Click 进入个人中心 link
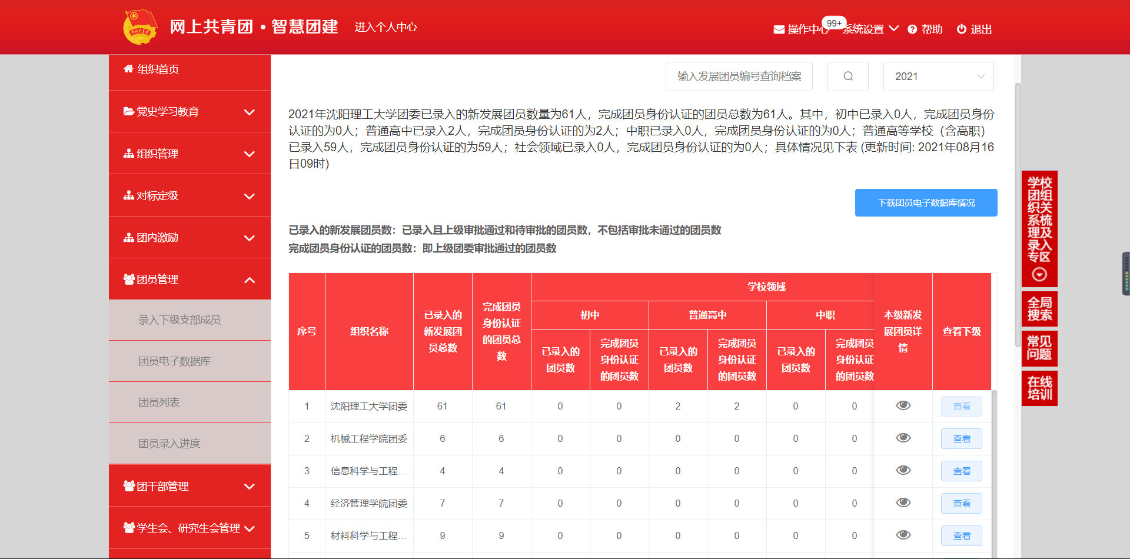The width and height of the screenshot is (1130, 559). point(386,27)
